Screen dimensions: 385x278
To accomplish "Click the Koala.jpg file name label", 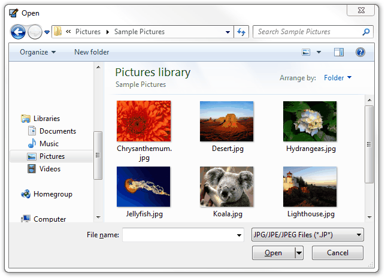I will tap(228, 214).
